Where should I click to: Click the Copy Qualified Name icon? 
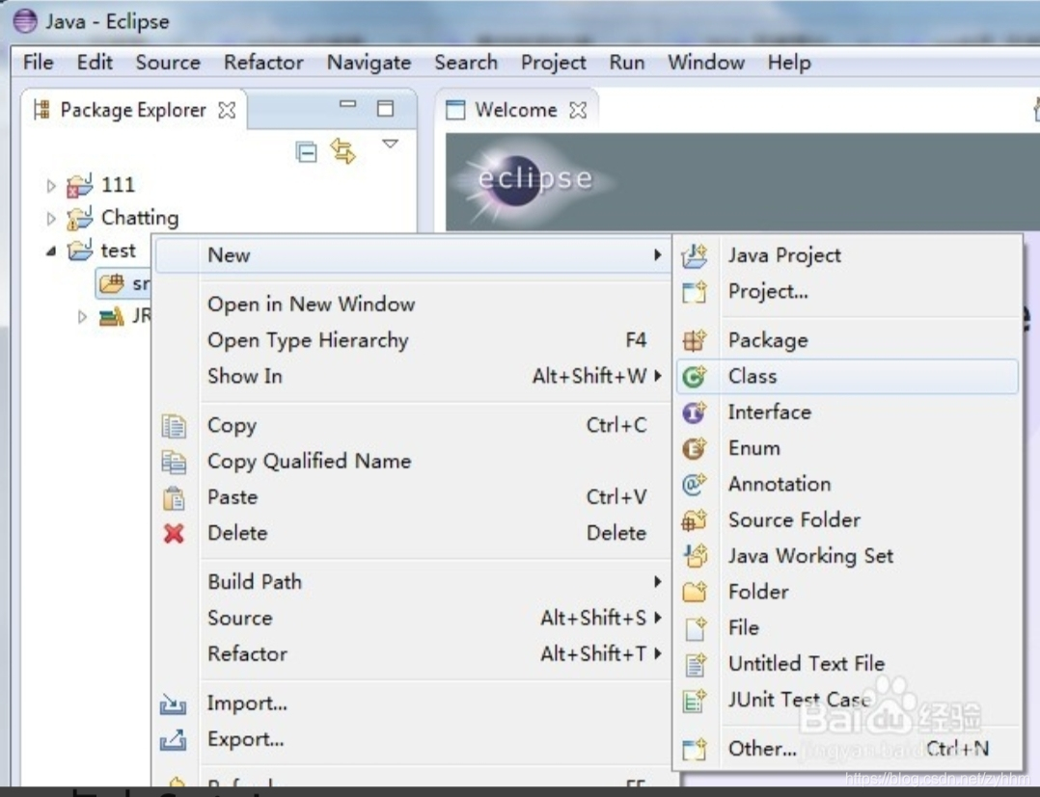pos(174,462)
